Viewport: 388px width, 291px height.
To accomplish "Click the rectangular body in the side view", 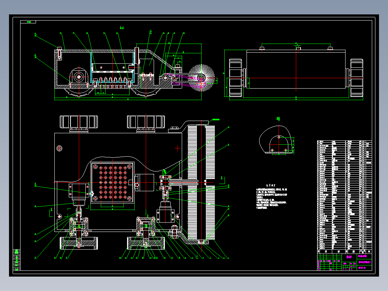I will pos(296,69).
